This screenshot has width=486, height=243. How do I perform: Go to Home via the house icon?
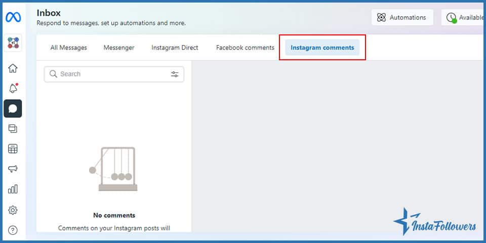tap(13, 68)
